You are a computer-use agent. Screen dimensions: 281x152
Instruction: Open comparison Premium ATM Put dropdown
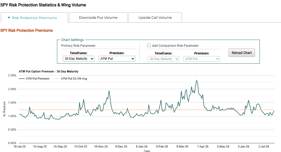pos(202,59)
